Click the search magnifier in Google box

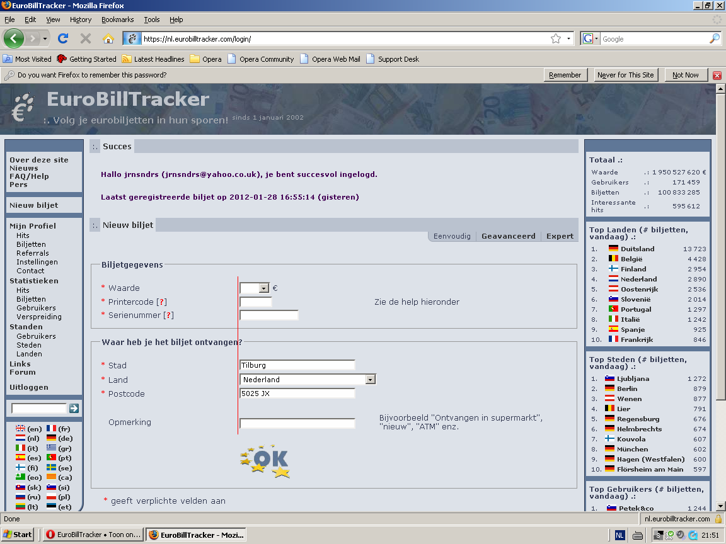click(715, 39)
